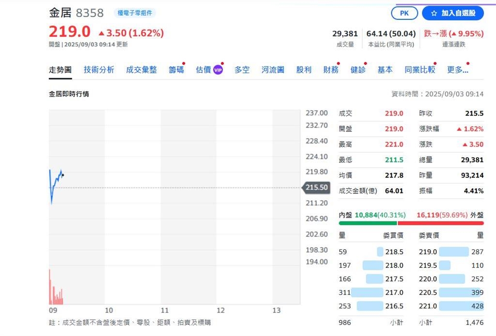Click the bid price 218.5 row
The height and width of the screenshot is (336, 496).
pyautogui.click(x=371, y=252)
